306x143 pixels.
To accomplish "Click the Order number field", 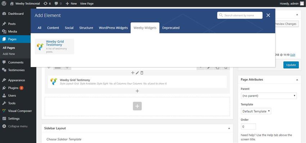I will [x=248, y=127].
